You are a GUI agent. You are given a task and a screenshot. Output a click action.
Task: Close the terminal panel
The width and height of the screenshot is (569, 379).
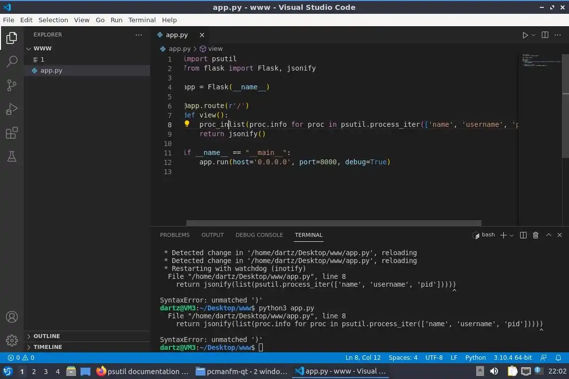coord(560,235)
